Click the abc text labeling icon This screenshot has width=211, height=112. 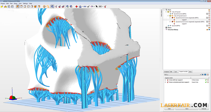pos(100,6)
